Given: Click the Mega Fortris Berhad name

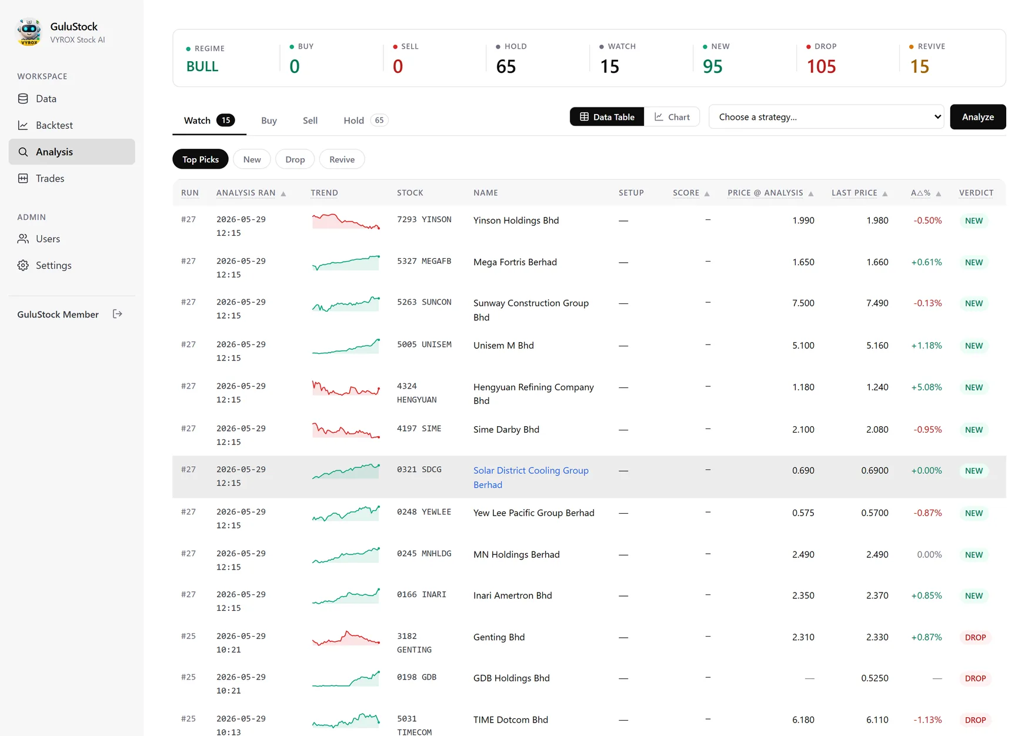Looking at the screenshot, I should [515, 262].
